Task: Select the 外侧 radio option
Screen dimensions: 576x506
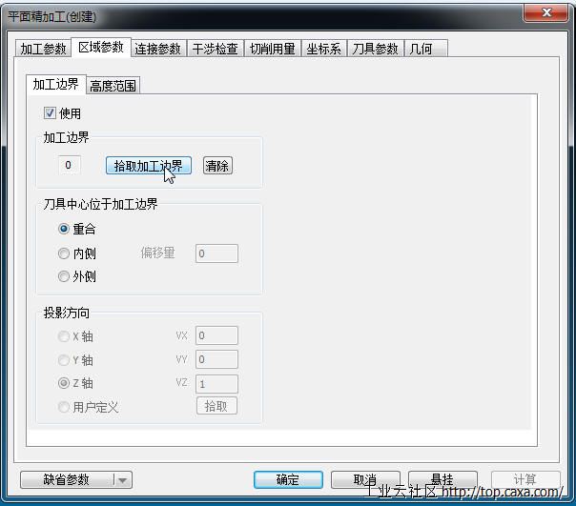Action: tap(64, 276)
